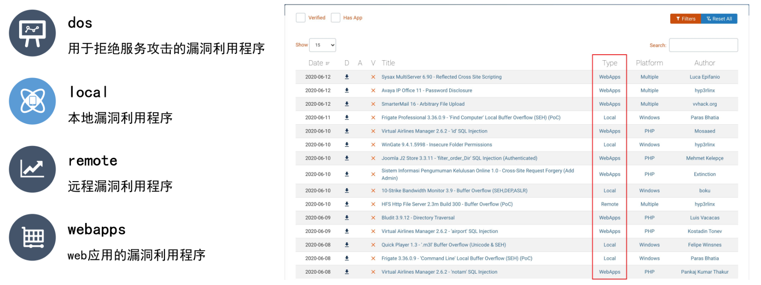Sort by the Type column header
761x285 pixels.
click(x=610, y=63)
